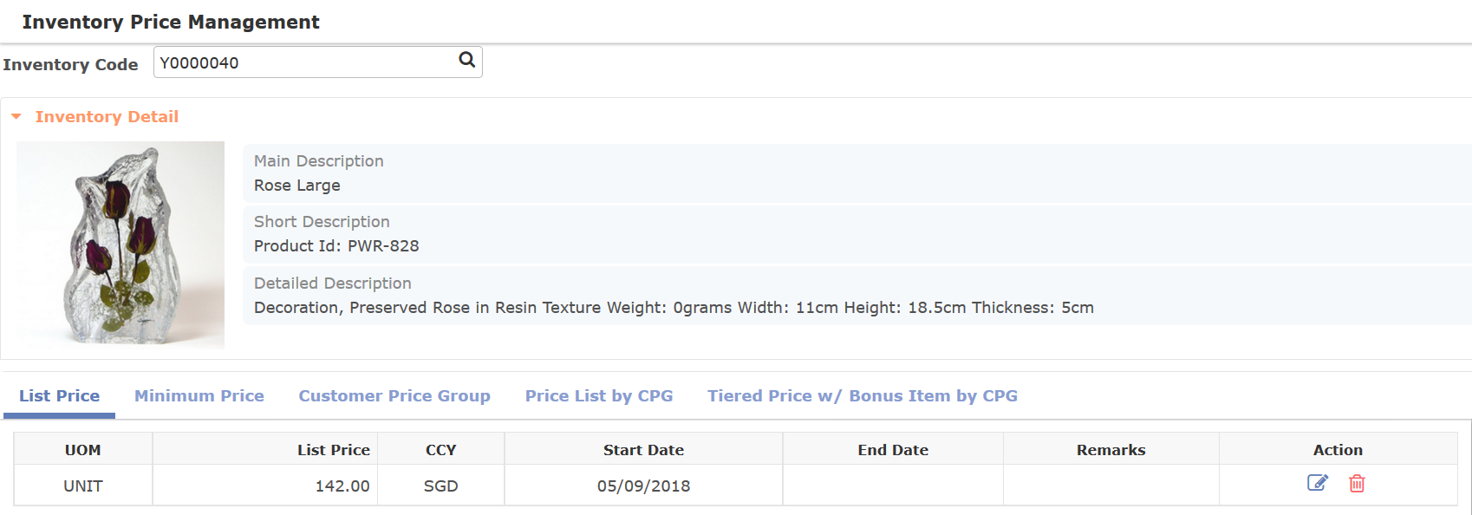The height and width of the screenshot is (515, 1472).
Task: Click the Start Date column header
Action: coord(643,450)
